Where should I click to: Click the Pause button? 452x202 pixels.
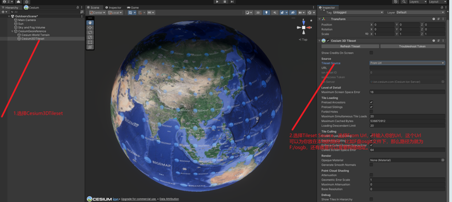click(x=225, y=2)
